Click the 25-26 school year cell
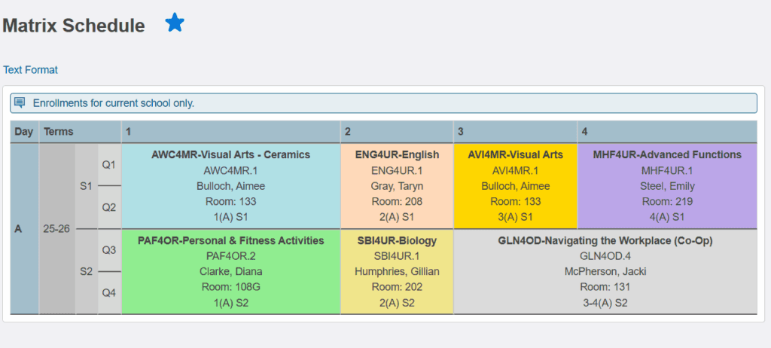 click(x=57, y=229)
